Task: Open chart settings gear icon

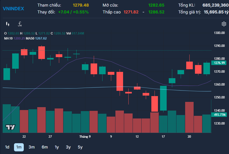Action: coord(224,24)
